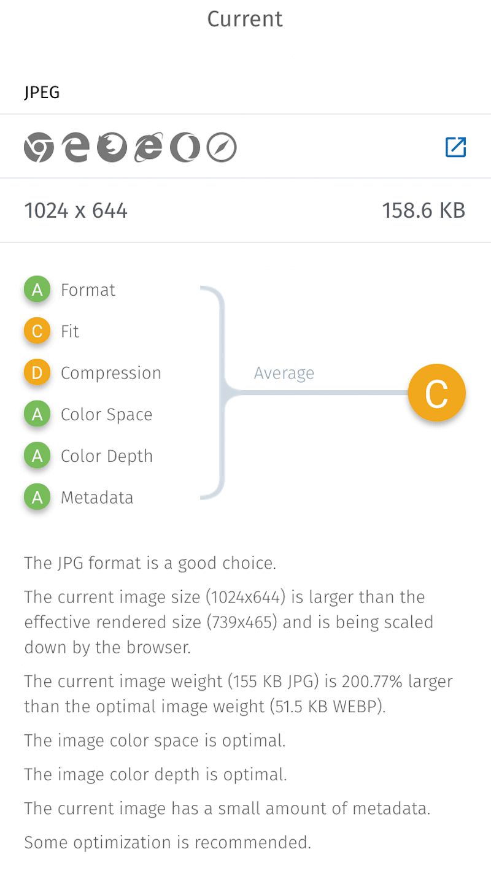Image resolution: width=491 pixels, height=876 pixels.
Task: Click the JPEG format label
Action: tap(42, 93)
